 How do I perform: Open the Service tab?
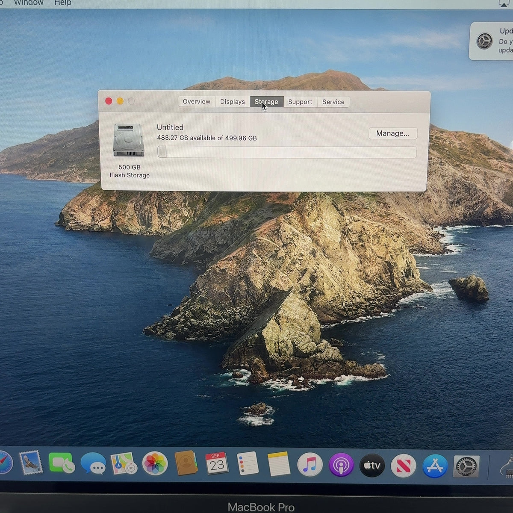coord(333,102)
